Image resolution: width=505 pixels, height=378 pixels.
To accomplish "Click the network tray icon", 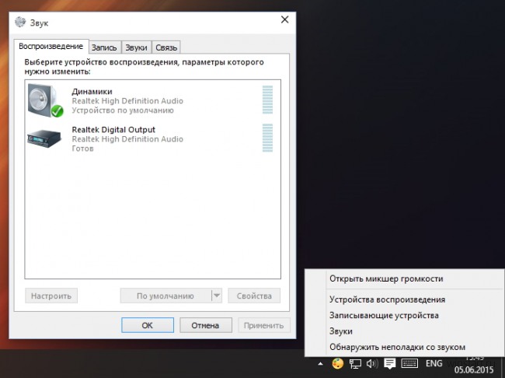I will (355, 364).
